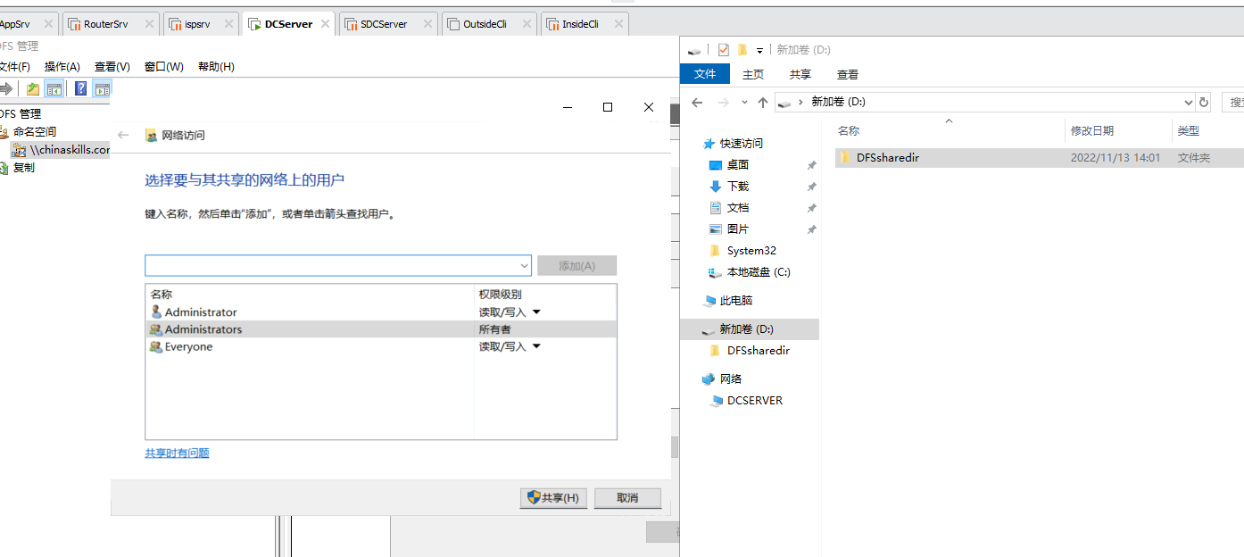Screen dimensions: 1244x557
Task: Select 本地磁盘 (C:) in navigation pane
Action: (x=759, y=272)
